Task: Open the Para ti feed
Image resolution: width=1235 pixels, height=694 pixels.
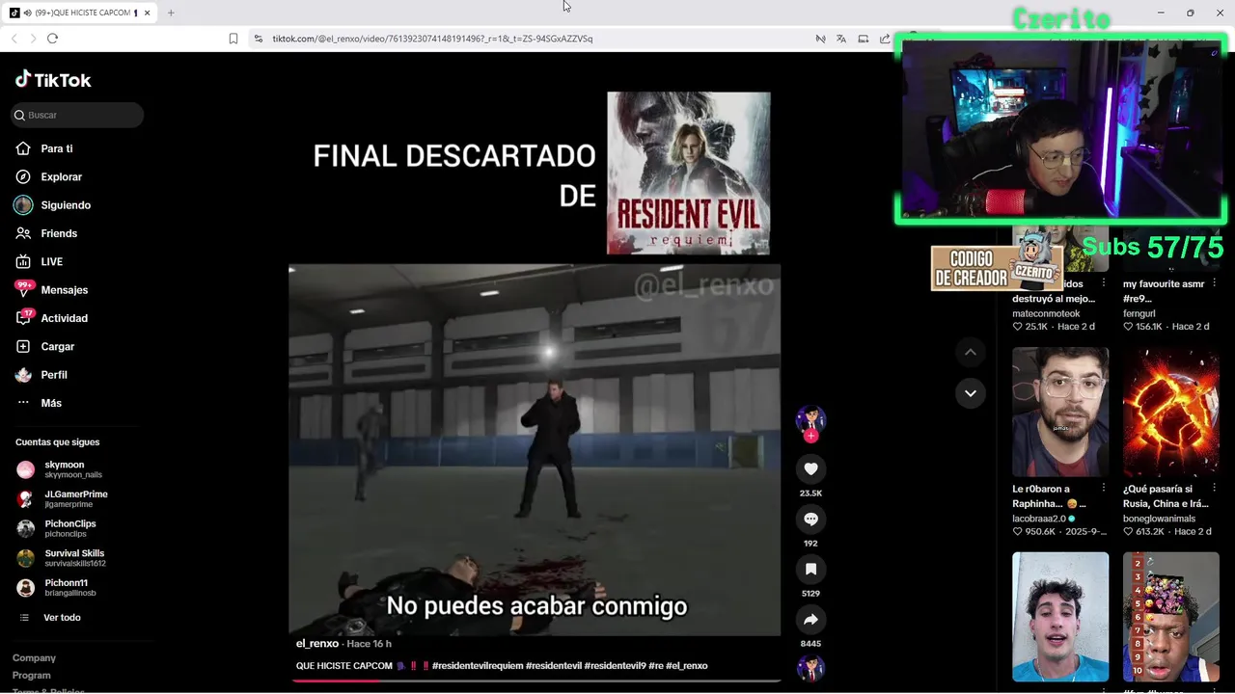Action: click(57, 148)
